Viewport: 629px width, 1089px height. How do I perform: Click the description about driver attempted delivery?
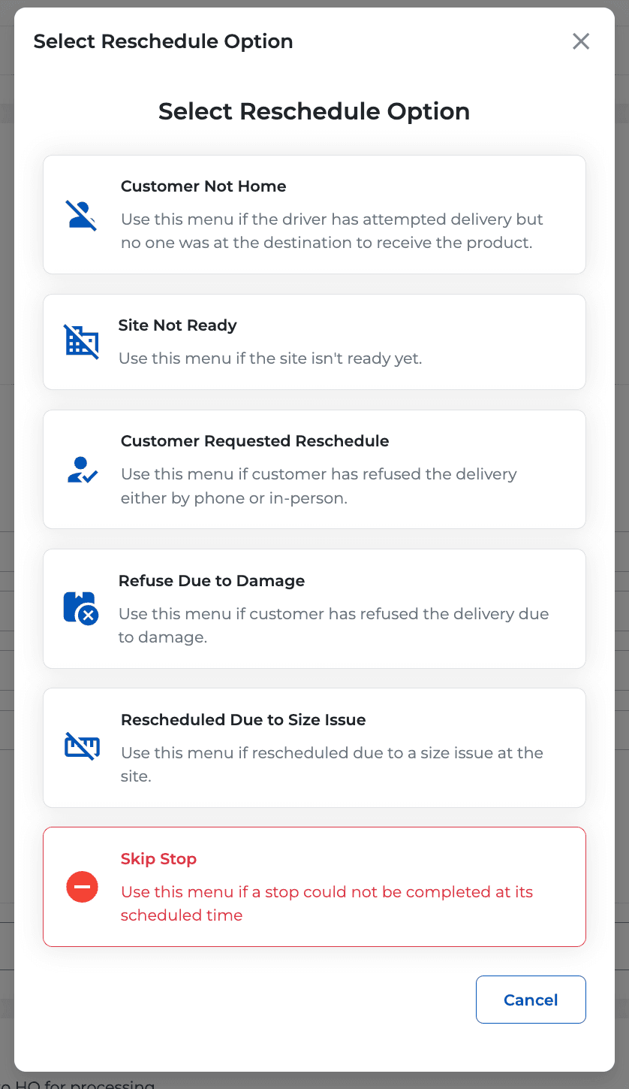[x=332, y=231]
